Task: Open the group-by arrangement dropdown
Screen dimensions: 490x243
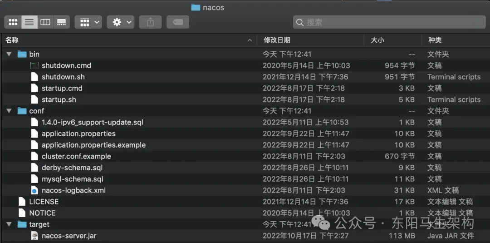Action: tap(88, 22)
